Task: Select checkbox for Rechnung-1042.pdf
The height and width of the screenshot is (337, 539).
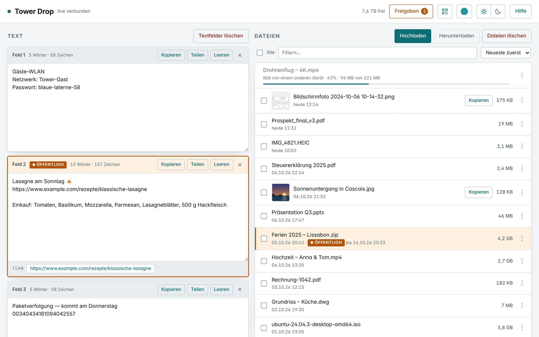Action: [x=264, y=283]
